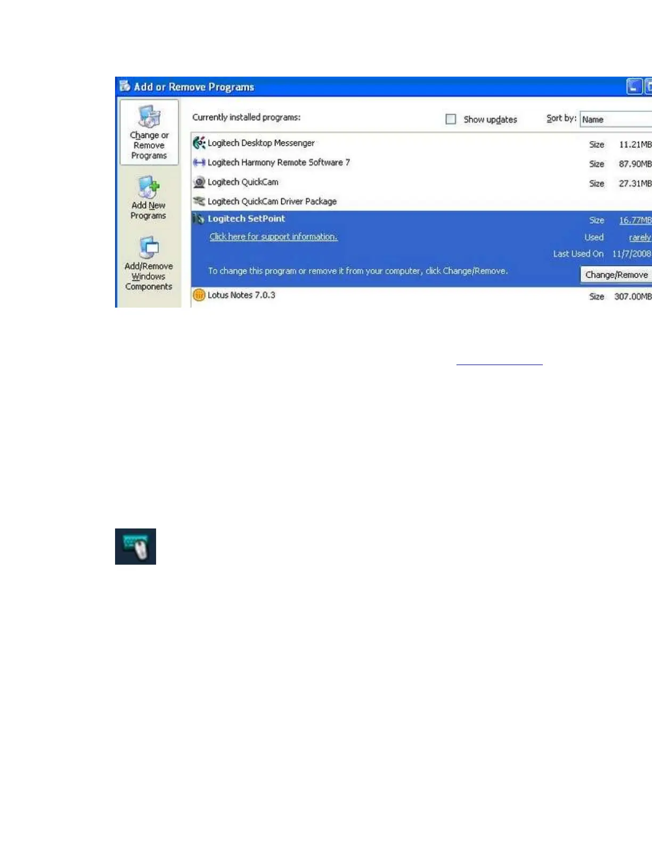This screenshot has height=843, width=652.
Task: Click the 27.31MB size value
Action: point(635,184)
